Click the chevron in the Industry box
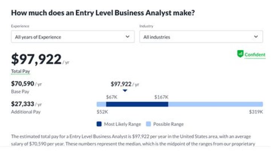 click(256, 37)
